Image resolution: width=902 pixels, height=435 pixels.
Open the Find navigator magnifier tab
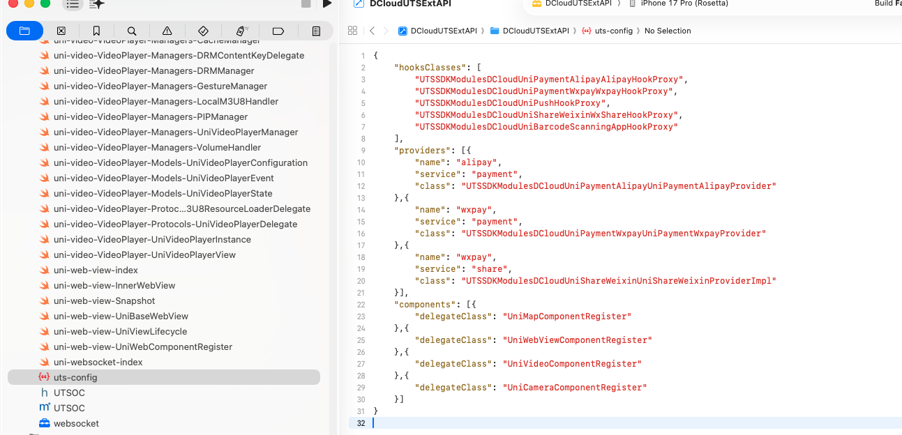[132, 31]
